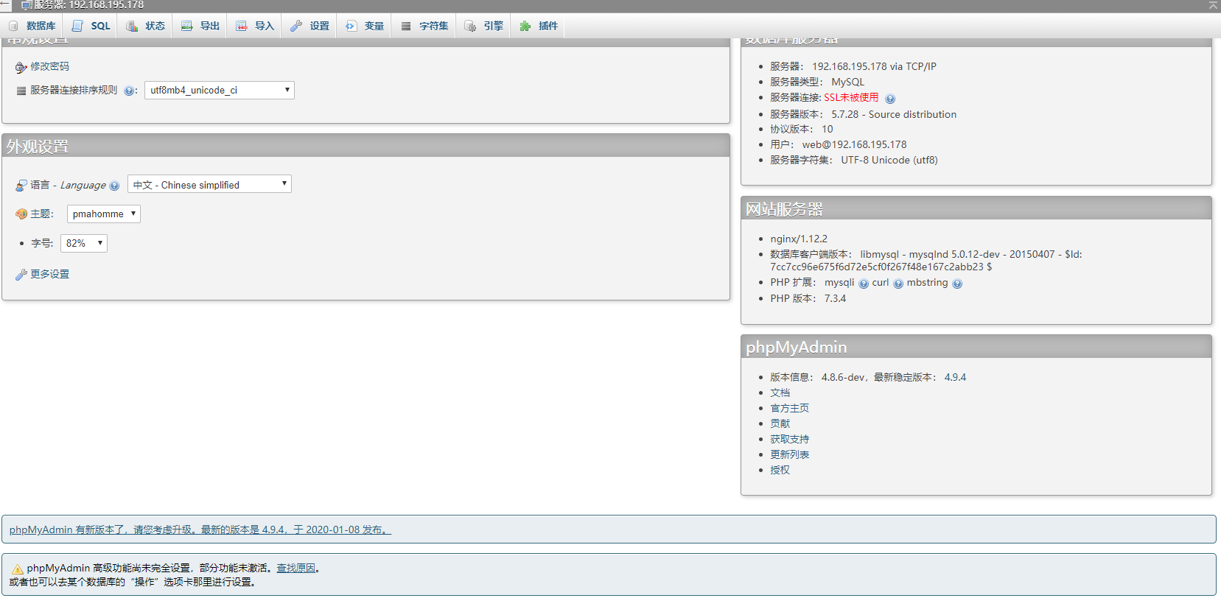Click the 服务器字符集 UTF-8 Unicode line

click(853, 160)
